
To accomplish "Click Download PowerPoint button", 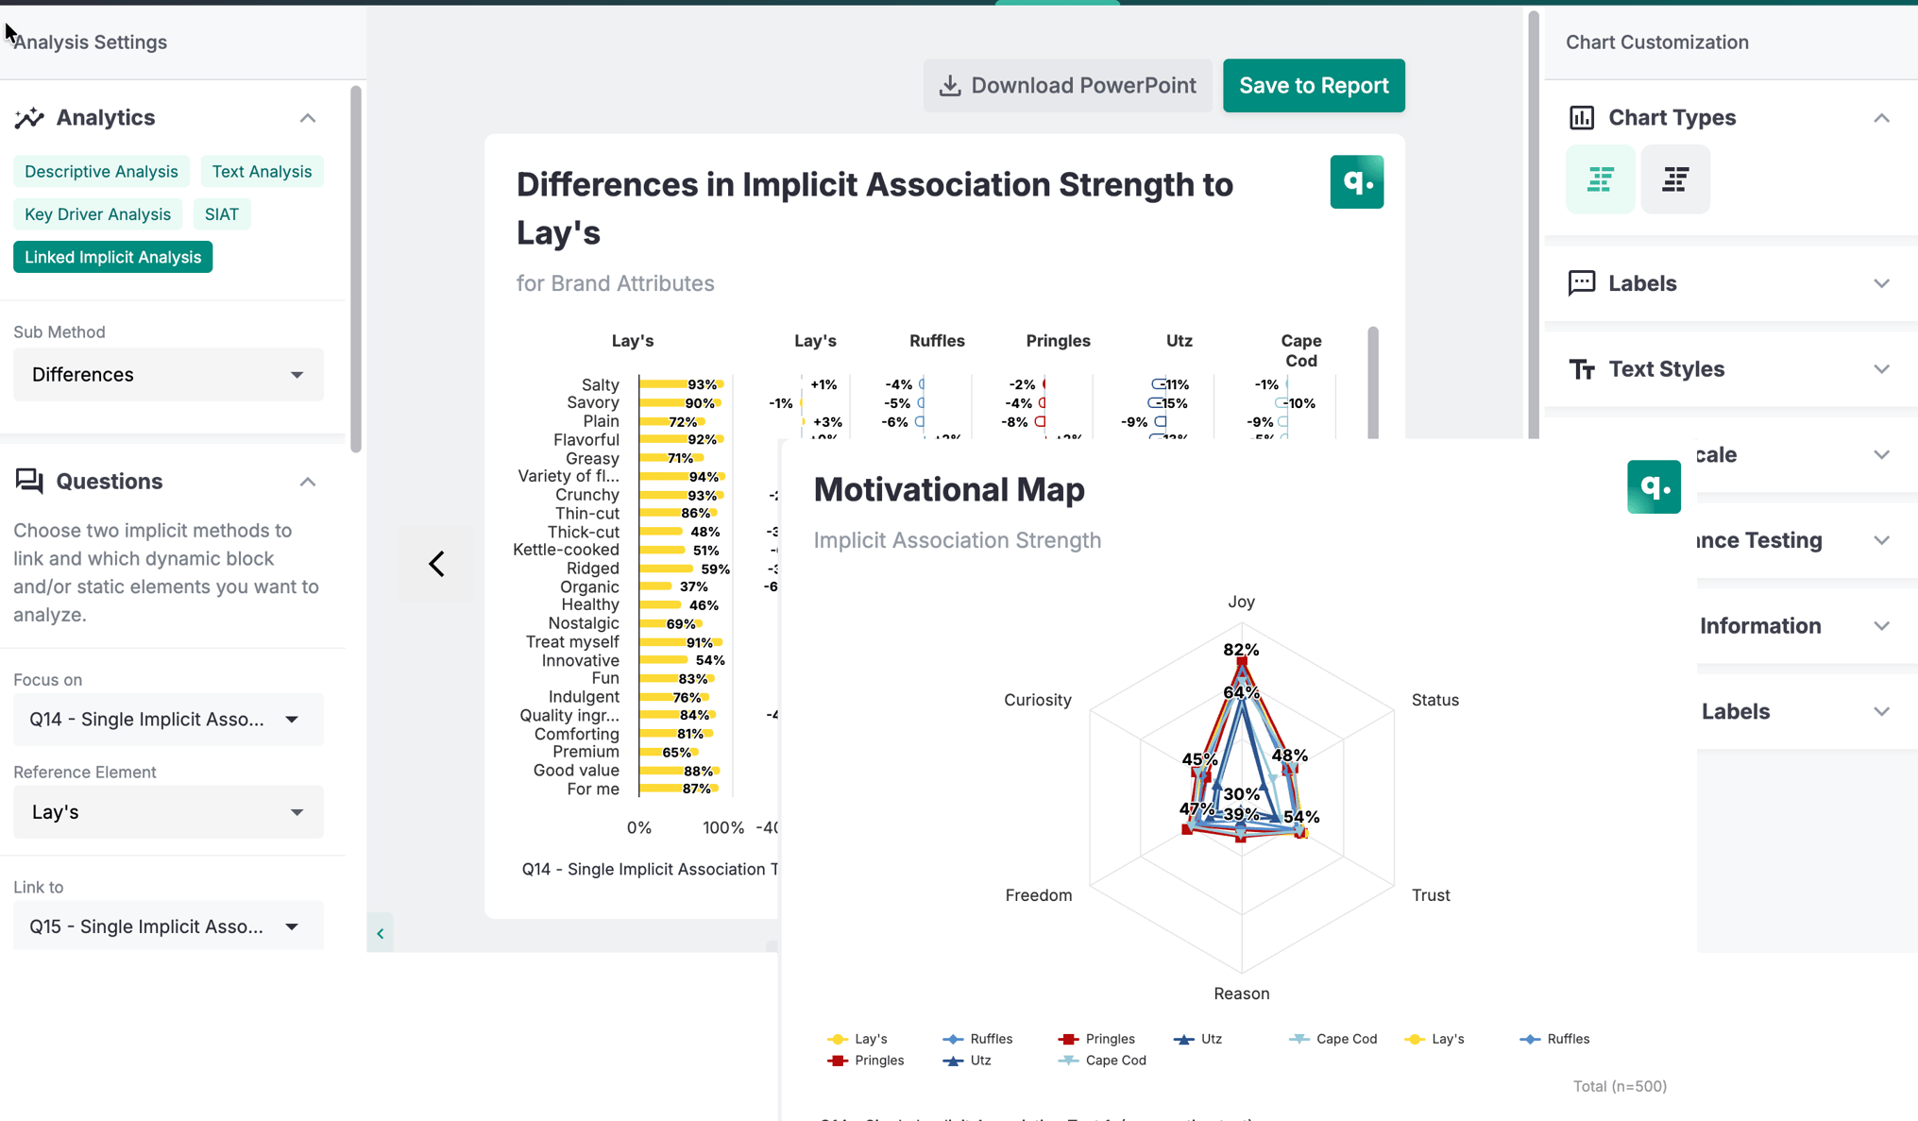I will point(1067,86).
